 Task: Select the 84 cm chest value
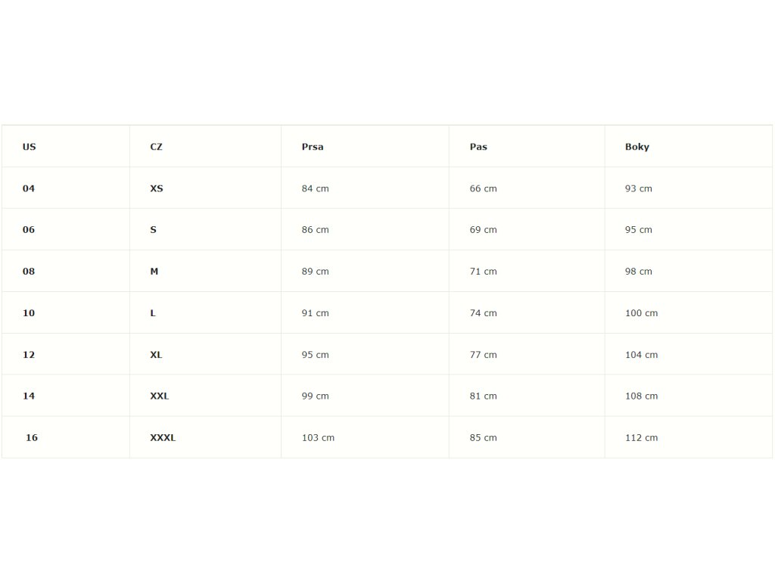(315, 188)
